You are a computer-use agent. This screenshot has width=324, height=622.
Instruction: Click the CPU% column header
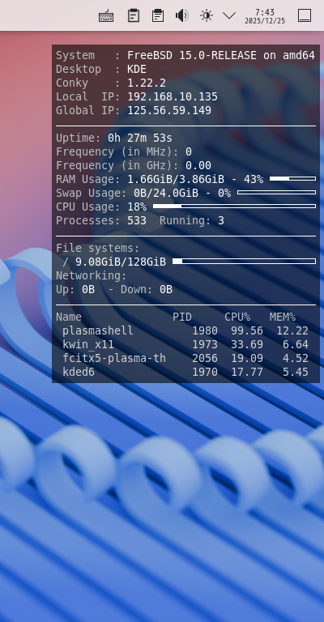coord(237,317)
